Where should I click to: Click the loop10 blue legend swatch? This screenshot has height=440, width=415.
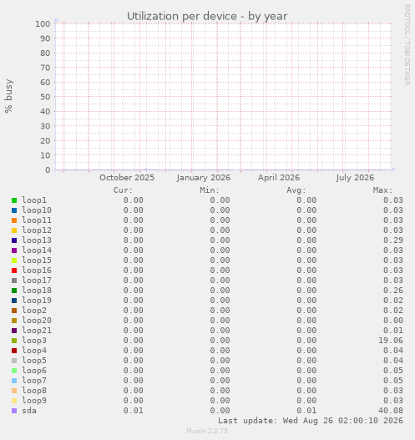tap(14, 210)
